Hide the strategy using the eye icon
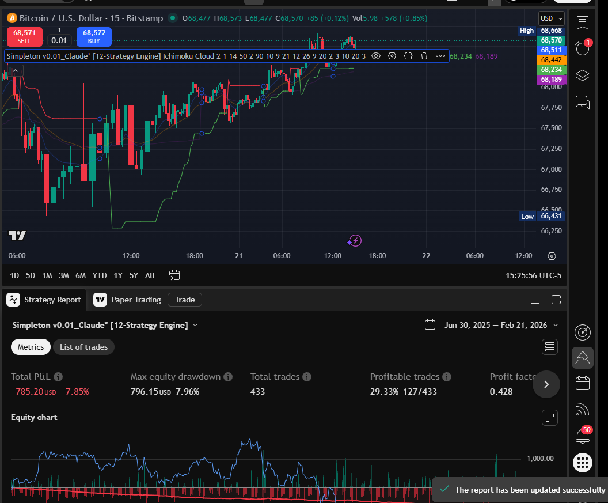Screen dimensions: 608x503 click(x=376, y=56)
